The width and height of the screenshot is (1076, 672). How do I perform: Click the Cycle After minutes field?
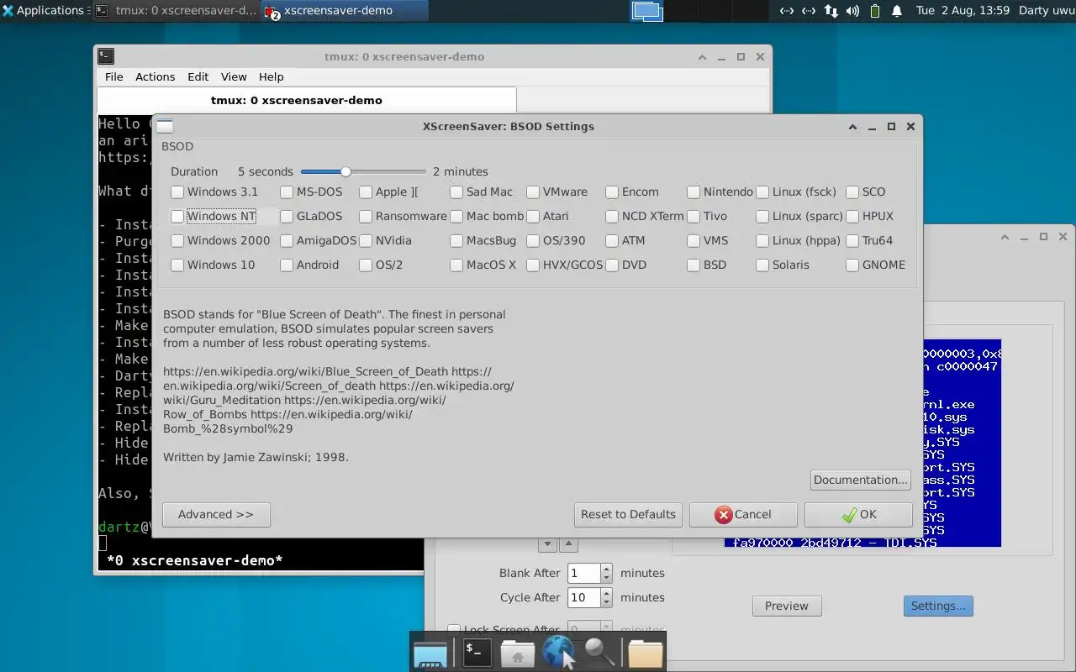[584, 598]
